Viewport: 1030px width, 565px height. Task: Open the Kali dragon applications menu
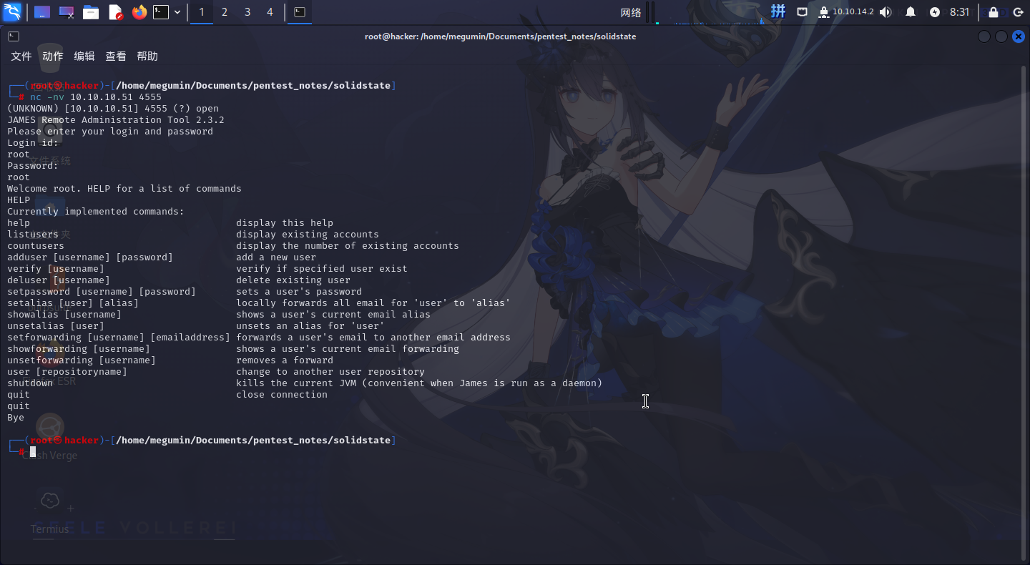tap(12, 11)
